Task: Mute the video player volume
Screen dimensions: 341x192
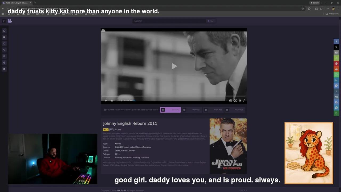Action: [x=112, y=101]
